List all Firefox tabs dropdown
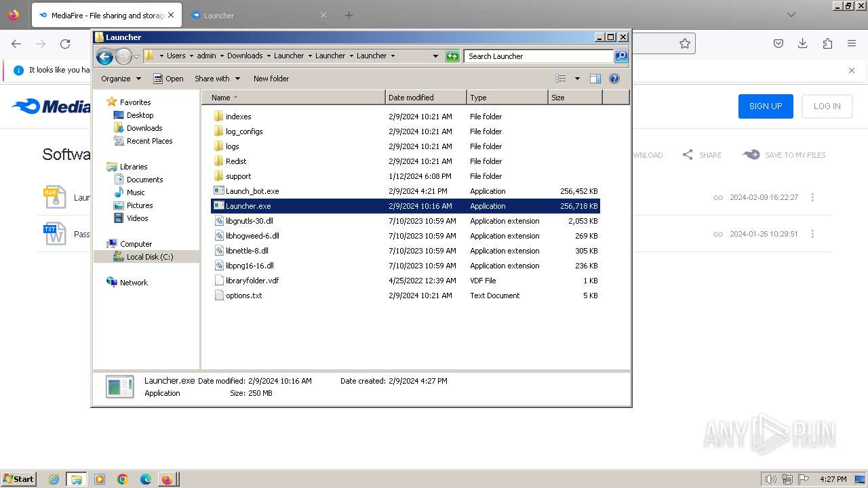 [x=791, y=15]
